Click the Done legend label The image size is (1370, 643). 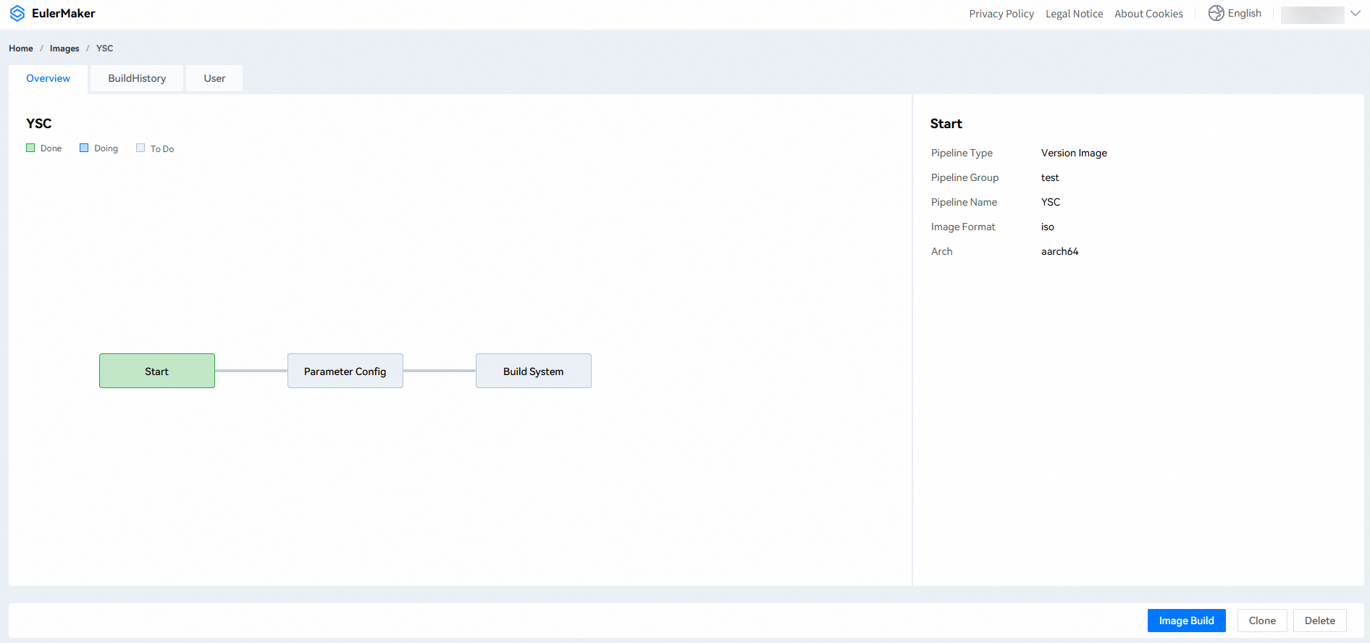point(51,148)
